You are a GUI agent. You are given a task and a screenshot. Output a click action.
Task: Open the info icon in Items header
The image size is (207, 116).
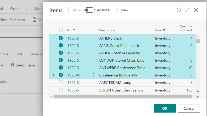[x=179, y=10]
